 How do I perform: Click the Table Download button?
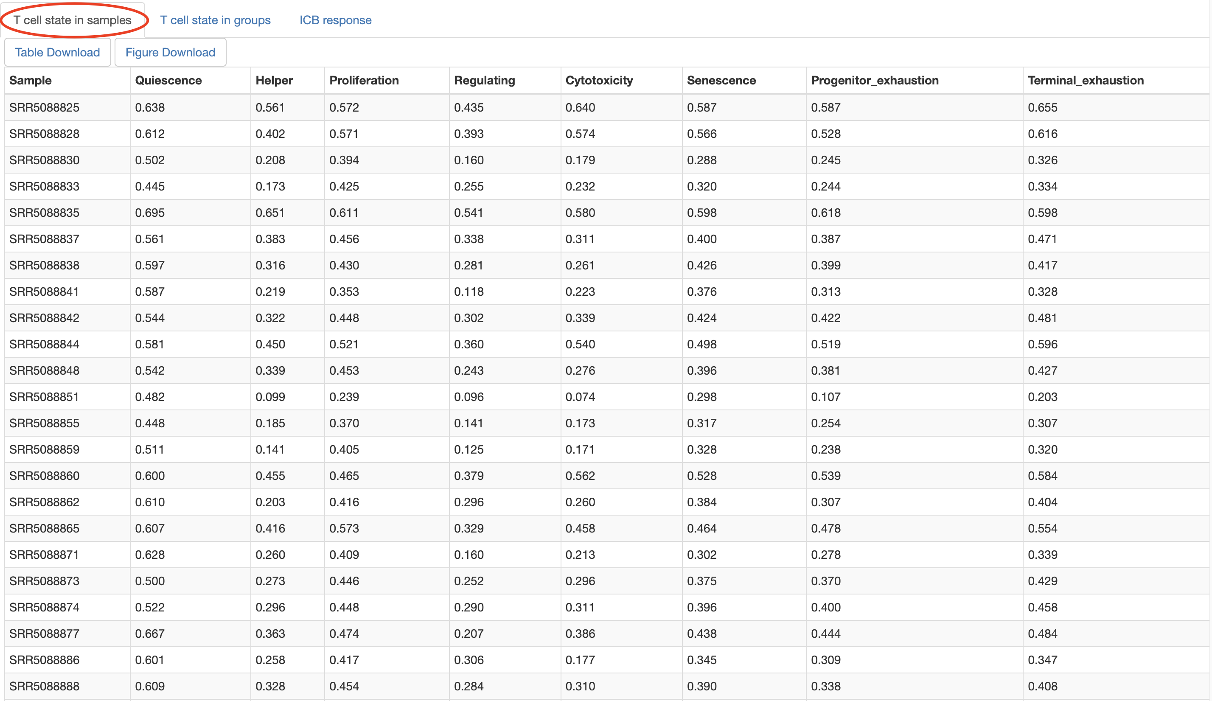[x=57, y=53]
